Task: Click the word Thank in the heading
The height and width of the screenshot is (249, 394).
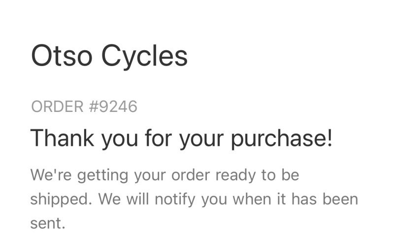Action: click(x=62, y=138)
